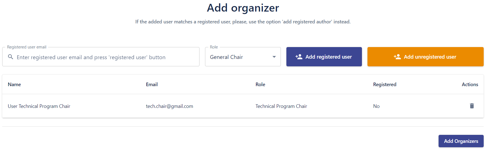Submit with the Add Organizers button

point(461,141)
